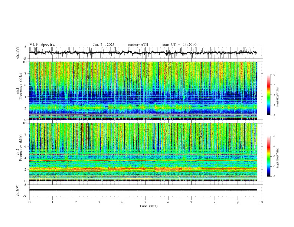
Task: Click the '5' tick on ch.1(V) axis
Action: (x=26, y=47)
